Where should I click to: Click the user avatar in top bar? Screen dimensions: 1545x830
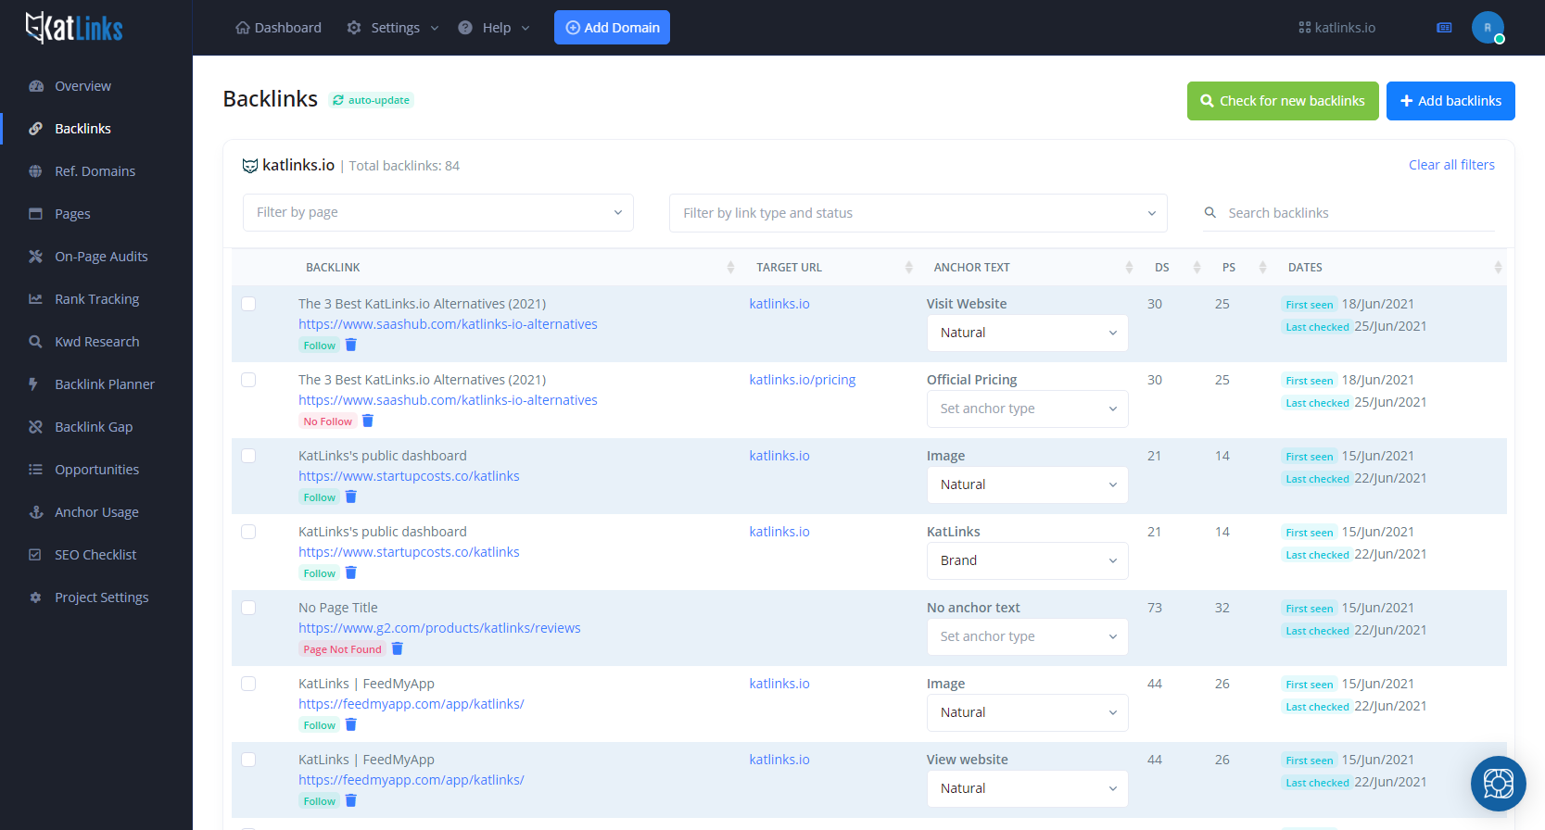click(1488, 28)
